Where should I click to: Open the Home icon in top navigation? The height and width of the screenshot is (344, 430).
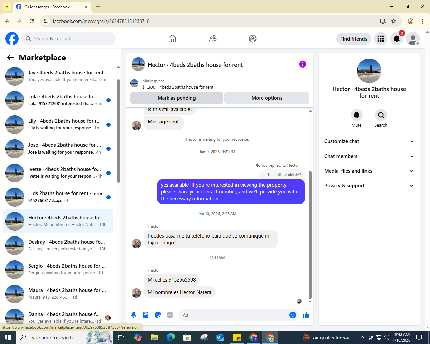172,39
